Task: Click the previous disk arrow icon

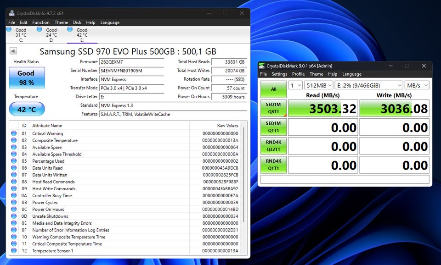Action: pos(13,51)
